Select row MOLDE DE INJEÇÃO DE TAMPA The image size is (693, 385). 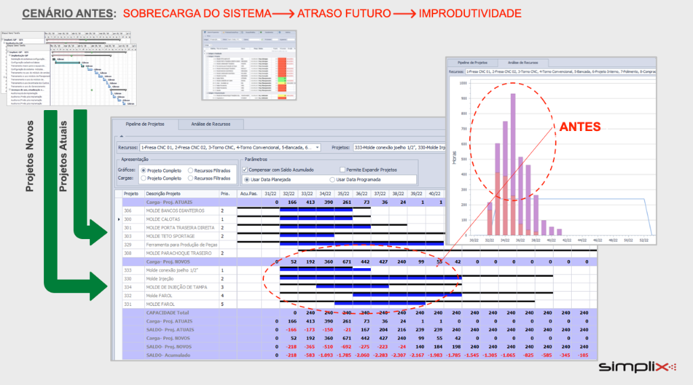pyautogui.click(x=177, y=287)
